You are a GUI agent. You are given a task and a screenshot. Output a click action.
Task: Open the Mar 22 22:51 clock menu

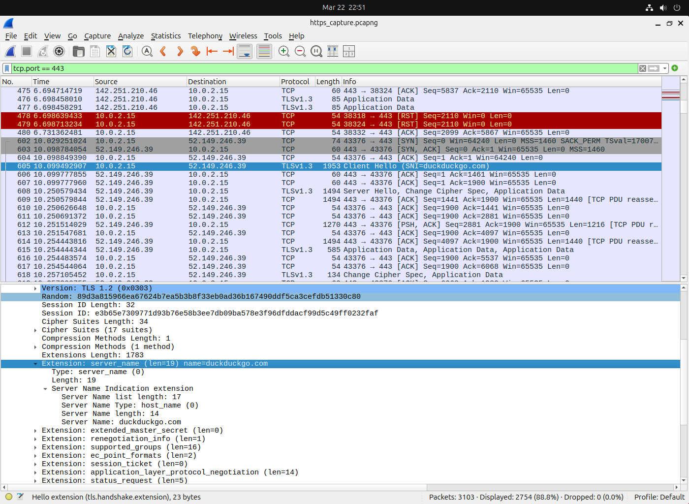(344, 7)
